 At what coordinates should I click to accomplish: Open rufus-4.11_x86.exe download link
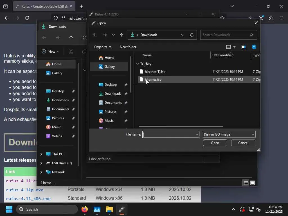click(28, 199)
